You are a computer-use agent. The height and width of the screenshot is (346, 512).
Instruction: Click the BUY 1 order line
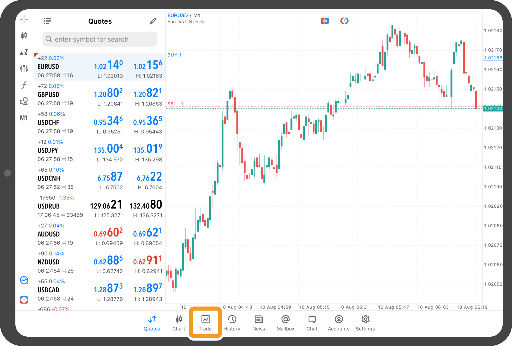tap(175, 55)
